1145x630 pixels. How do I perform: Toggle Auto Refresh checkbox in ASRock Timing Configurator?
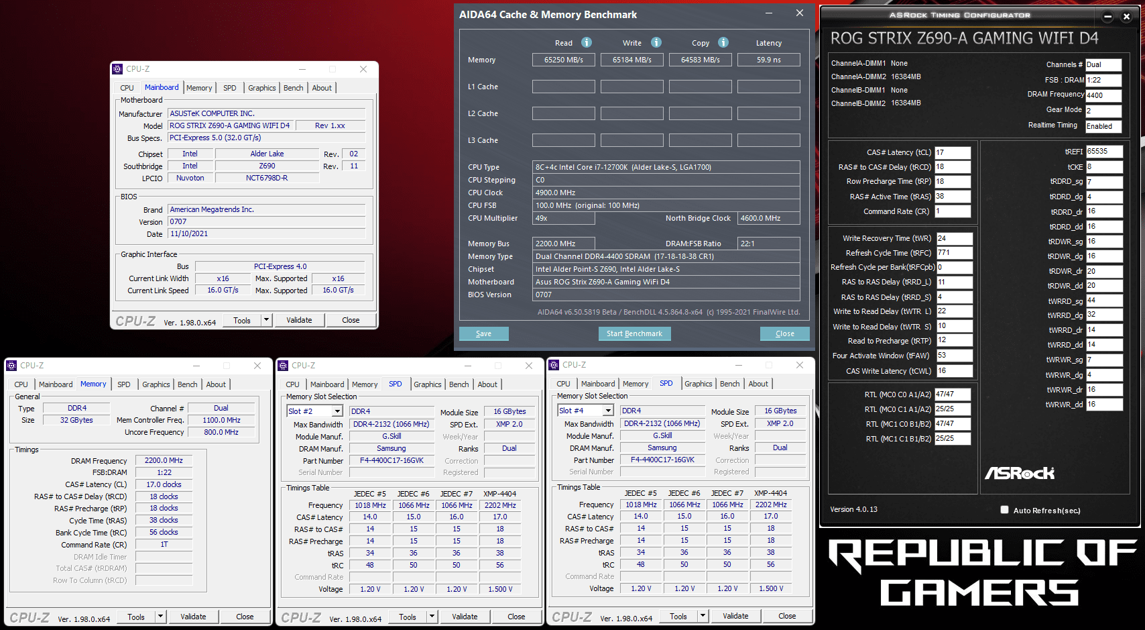(1004, 510)
